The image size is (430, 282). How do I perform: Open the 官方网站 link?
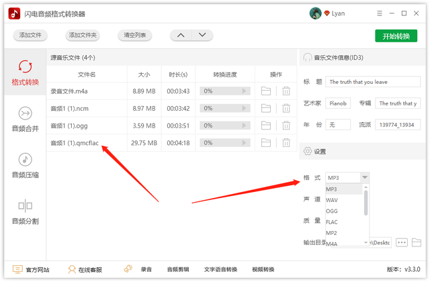(31, 270)
